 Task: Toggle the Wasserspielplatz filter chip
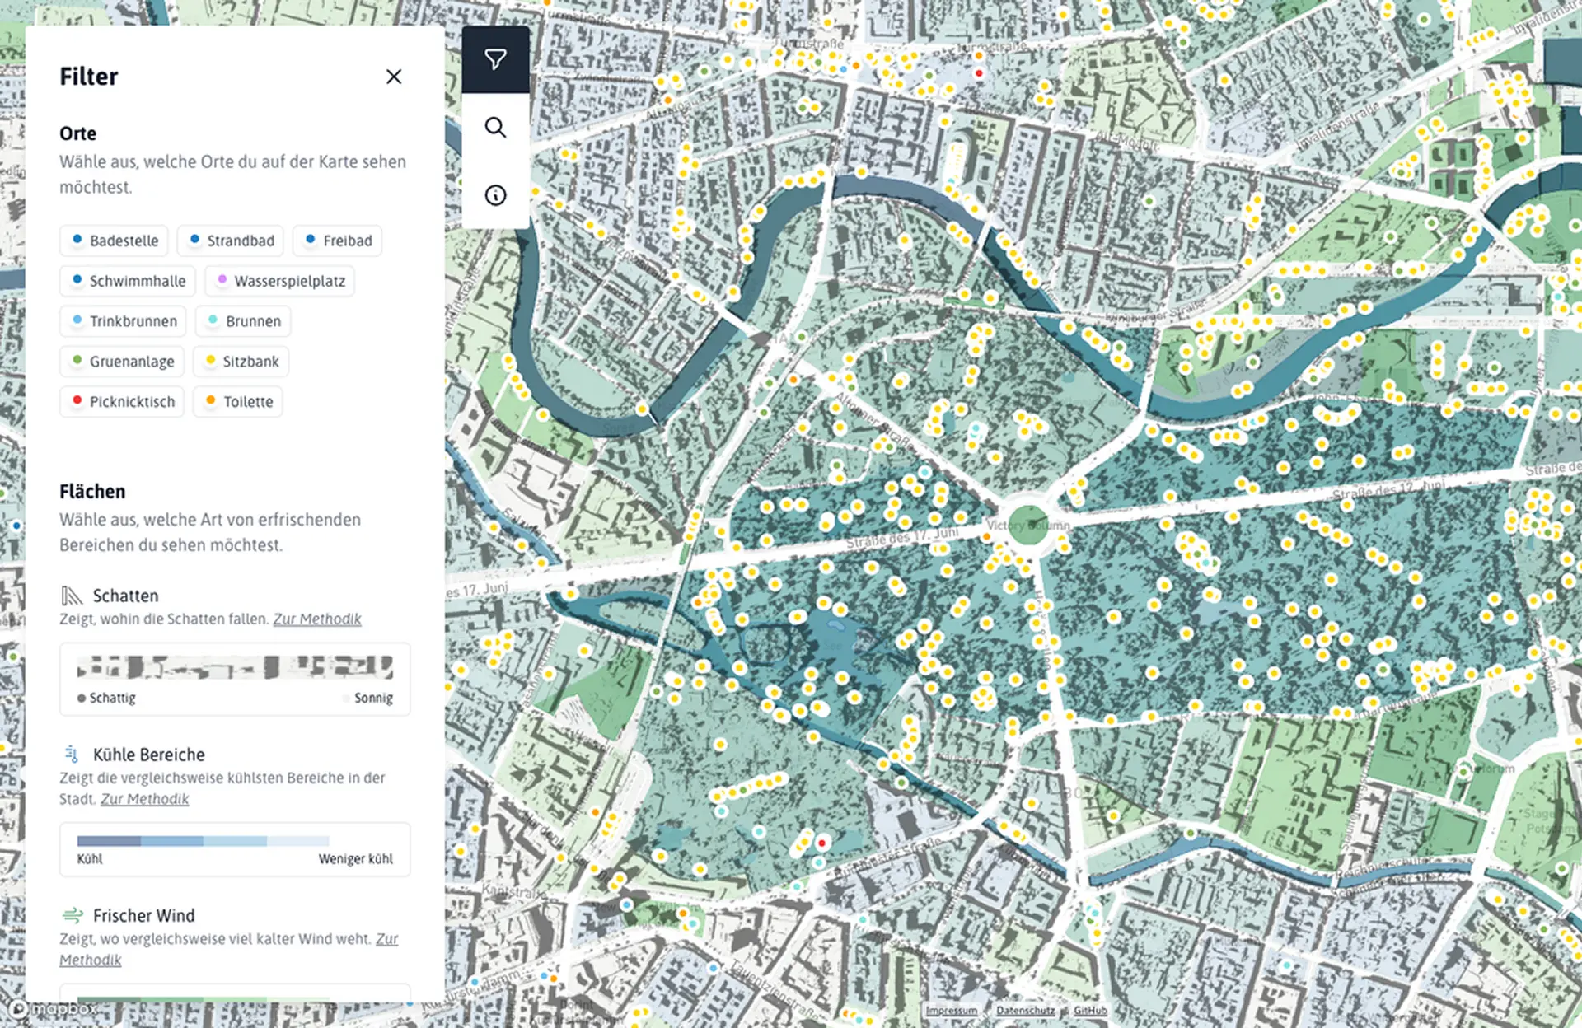pos(280,281)
